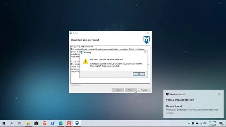Open the taskbar clock and date
The width and height of the screenshot is (226, 127).
click(x=212, y=123)
